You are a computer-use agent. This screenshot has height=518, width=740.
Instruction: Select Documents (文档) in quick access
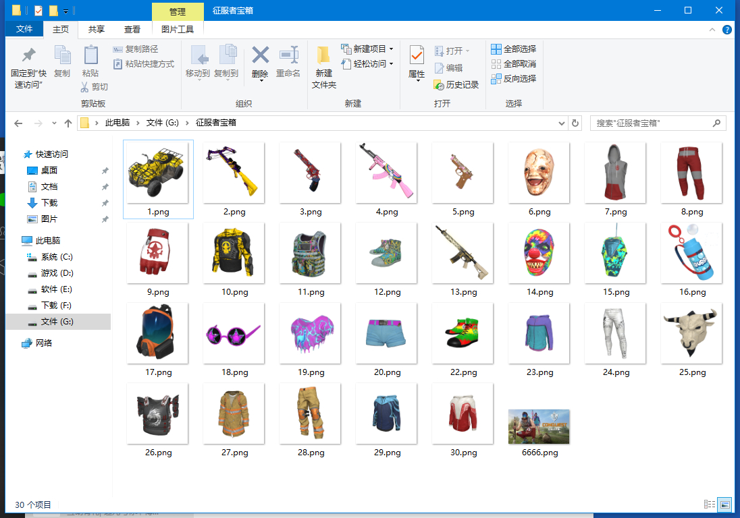pyautogui.click(x=49, y=187)
